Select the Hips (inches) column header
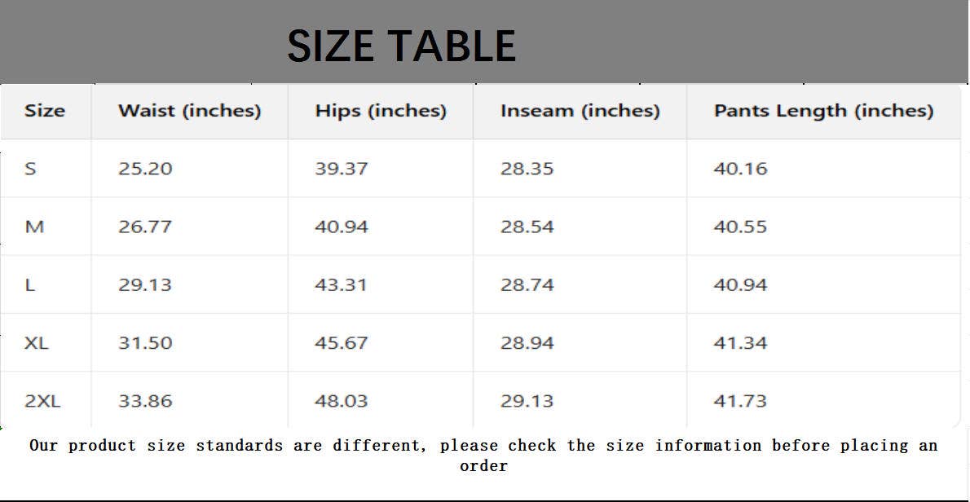970x502 pixels. [x=381, y=111]
